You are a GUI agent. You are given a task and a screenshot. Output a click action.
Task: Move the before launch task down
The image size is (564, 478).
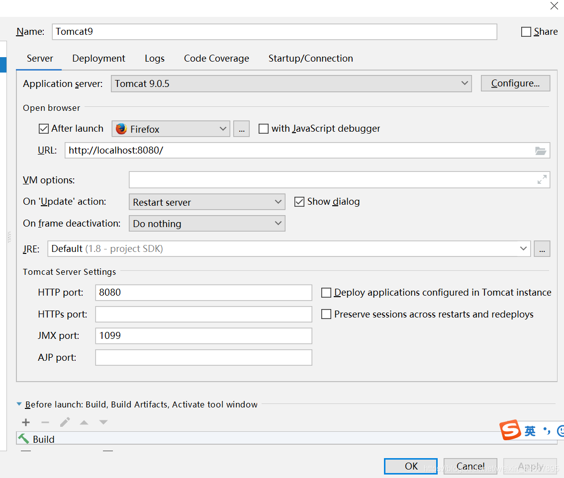click(x=103, y=422)
